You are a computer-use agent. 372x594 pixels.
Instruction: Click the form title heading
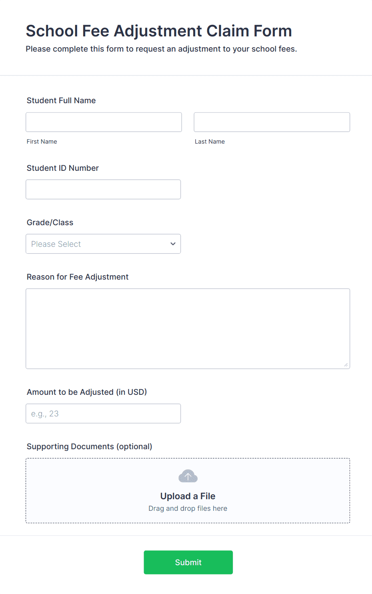(x=159, y=31)
